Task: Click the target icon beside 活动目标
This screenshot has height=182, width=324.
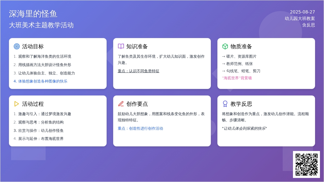Action: click(x=17, y=46)
